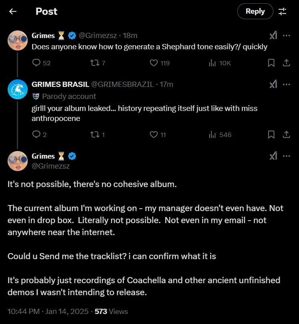The height and width of the screenshot is (324, 299).
Task: Bookmark the Grimes Shephard tone tweet
Action: pyautogui.click(x=271, y=63)
